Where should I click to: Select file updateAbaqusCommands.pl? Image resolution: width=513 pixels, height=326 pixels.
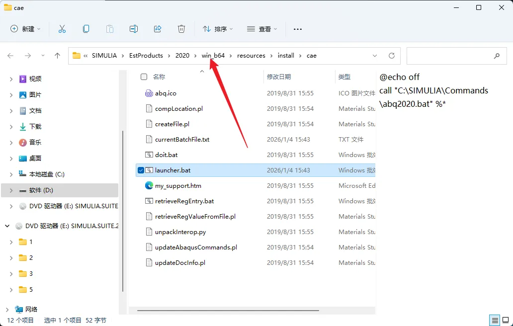[196, 247]
